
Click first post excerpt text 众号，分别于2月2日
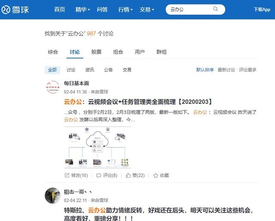(x=160, y=116)
